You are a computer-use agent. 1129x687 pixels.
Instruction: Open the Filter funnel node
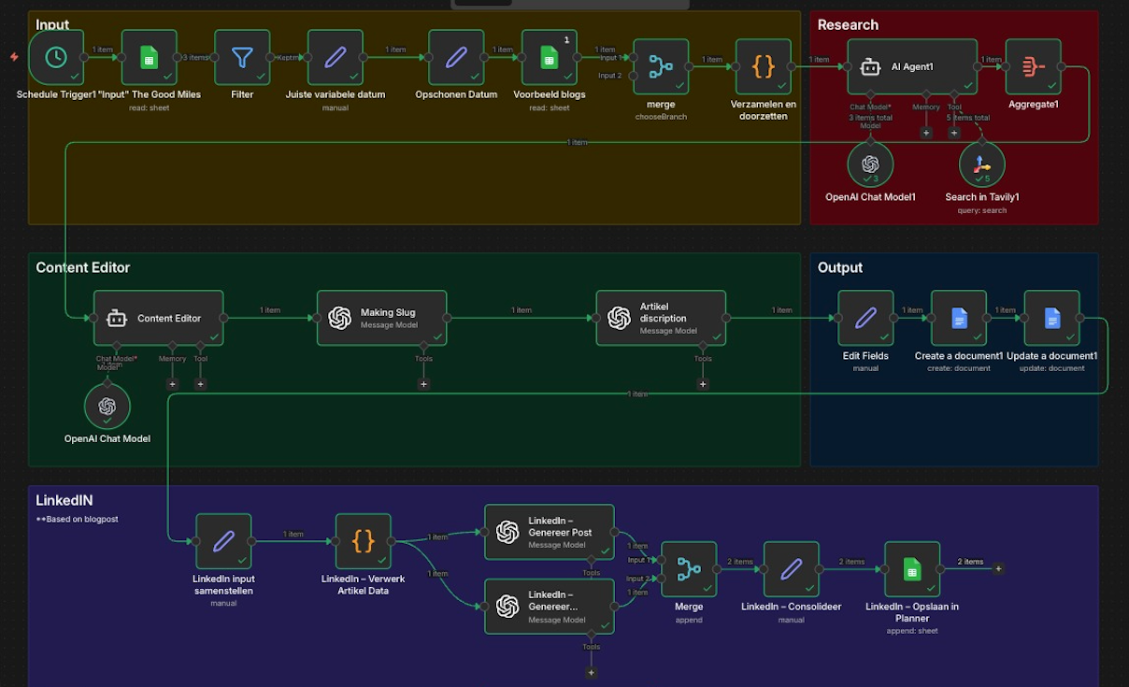coord(241,57)
